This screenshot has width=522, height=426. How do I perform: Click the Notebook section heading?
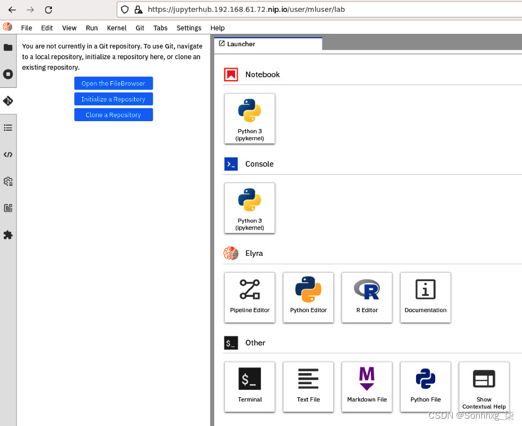pos(262,74)
